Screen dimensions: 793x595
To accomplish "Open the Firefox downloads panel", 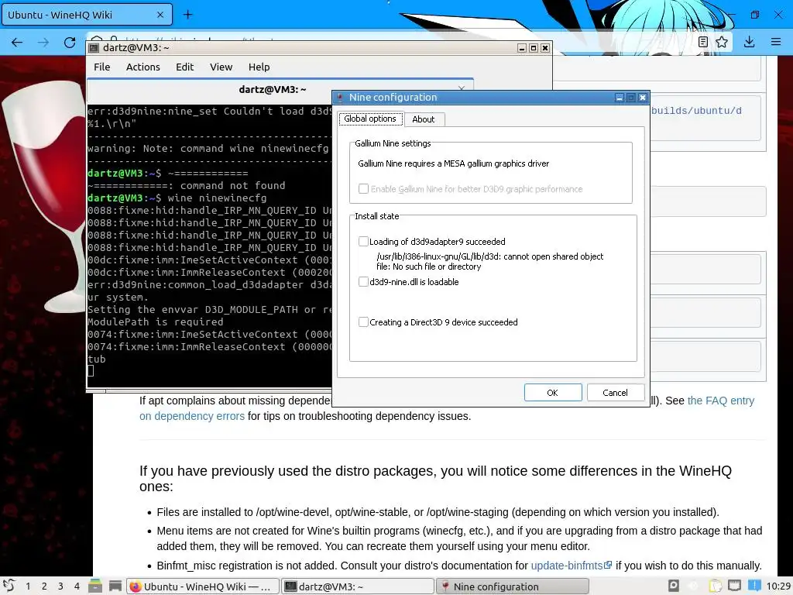I will tap(750, 42).
